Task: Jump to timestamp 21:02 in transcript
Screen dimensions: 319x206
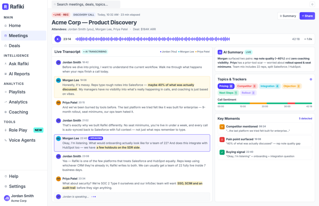Action: (x=85, y=121)
